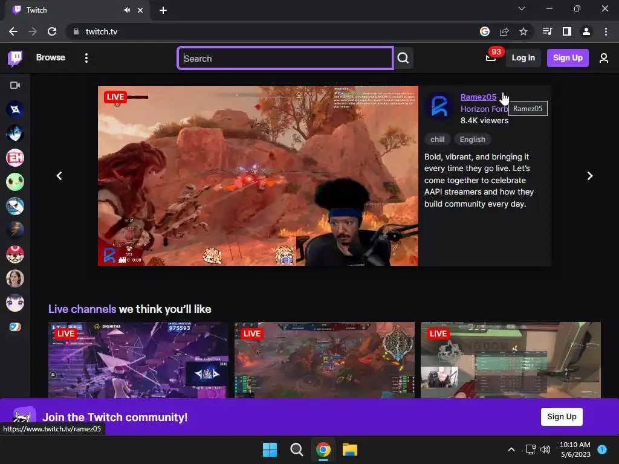Click the Google icon in address bar

point(485,31)
